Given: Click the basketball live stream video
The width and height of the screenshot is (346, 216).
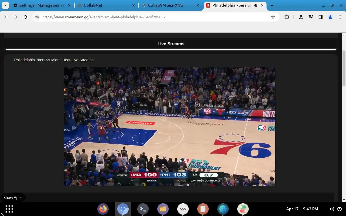Looking at the screenshot, I should point(169,126).
